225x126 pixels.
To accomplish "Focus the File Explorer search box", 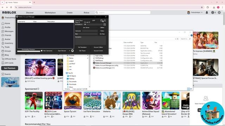I will pos(186,39).
